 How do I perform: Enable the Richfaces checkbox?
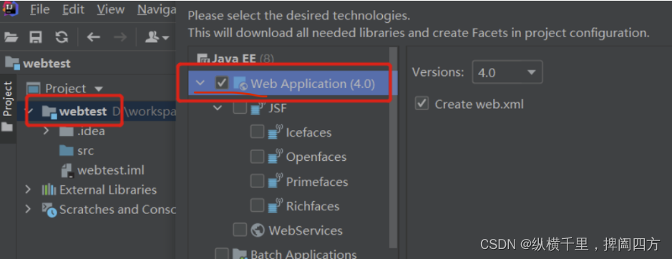coord(257,205)
